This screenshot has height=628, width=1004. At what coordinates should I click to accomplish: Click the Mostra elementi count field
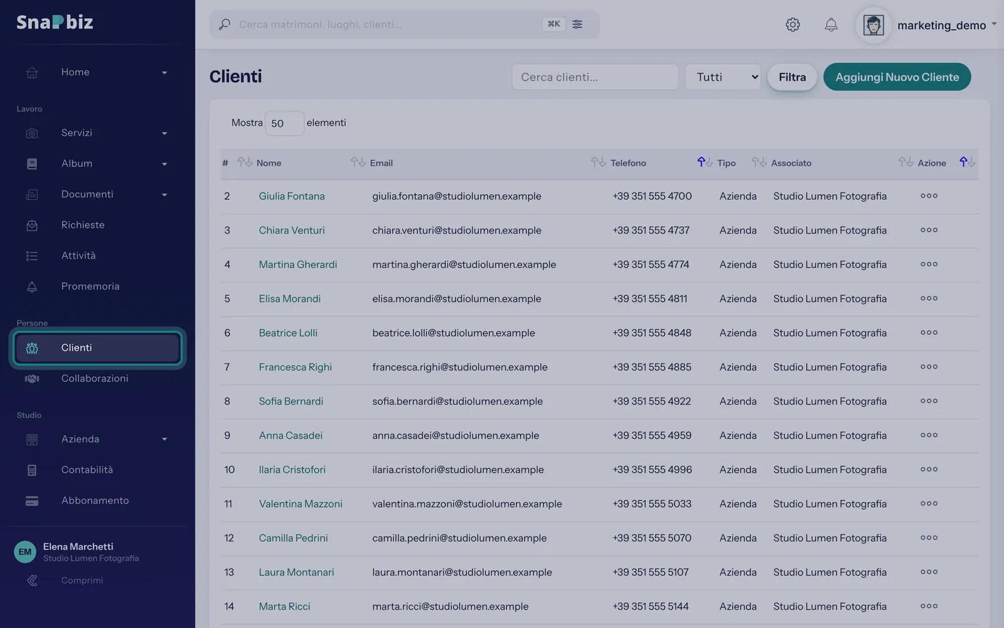click(284, 123)
